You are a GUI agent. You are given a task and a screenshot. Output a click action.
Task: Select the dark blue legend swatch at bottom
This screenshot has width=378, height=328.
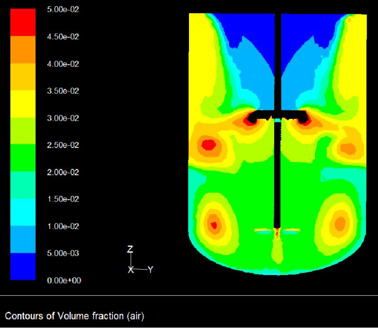click(23, 266)
